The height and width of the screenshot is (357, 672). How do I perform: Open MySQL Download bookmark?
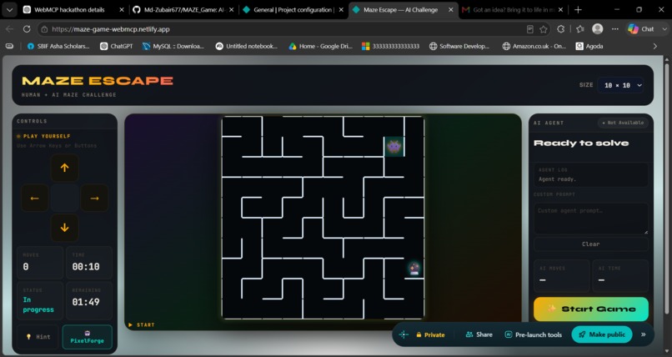173,46
